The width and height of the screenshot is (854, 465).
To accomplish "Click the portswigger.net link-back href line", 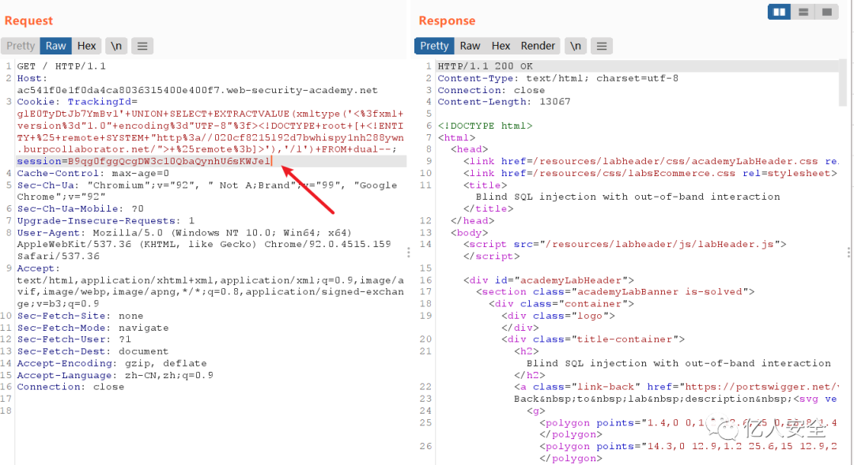I will 676,387.
